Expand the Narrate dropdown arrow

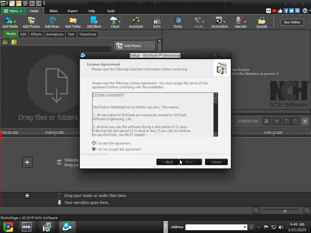click(245, 22)
